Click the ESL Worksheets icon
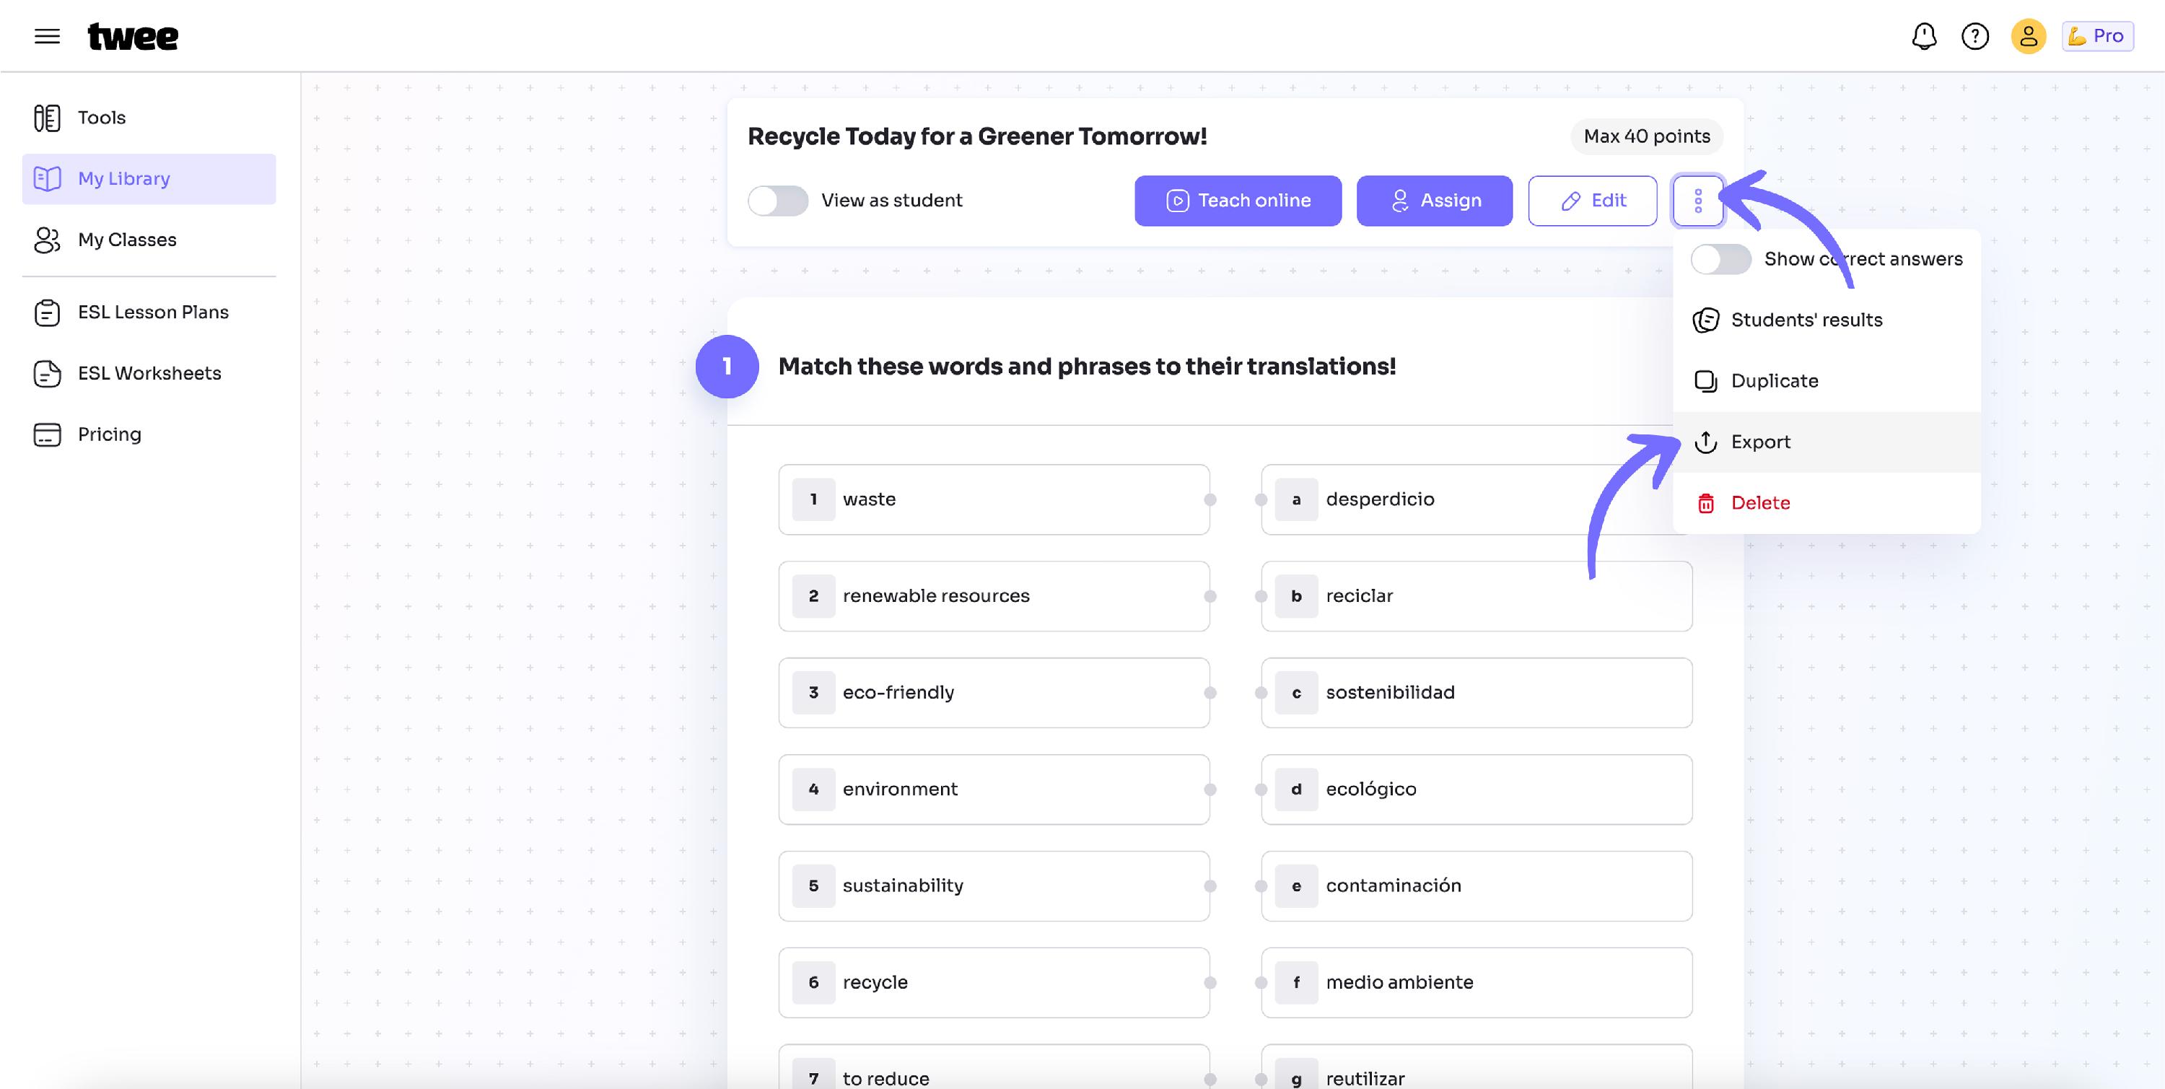The height and width of the screenshot is (1089, 2165). (x=47, y=373)
